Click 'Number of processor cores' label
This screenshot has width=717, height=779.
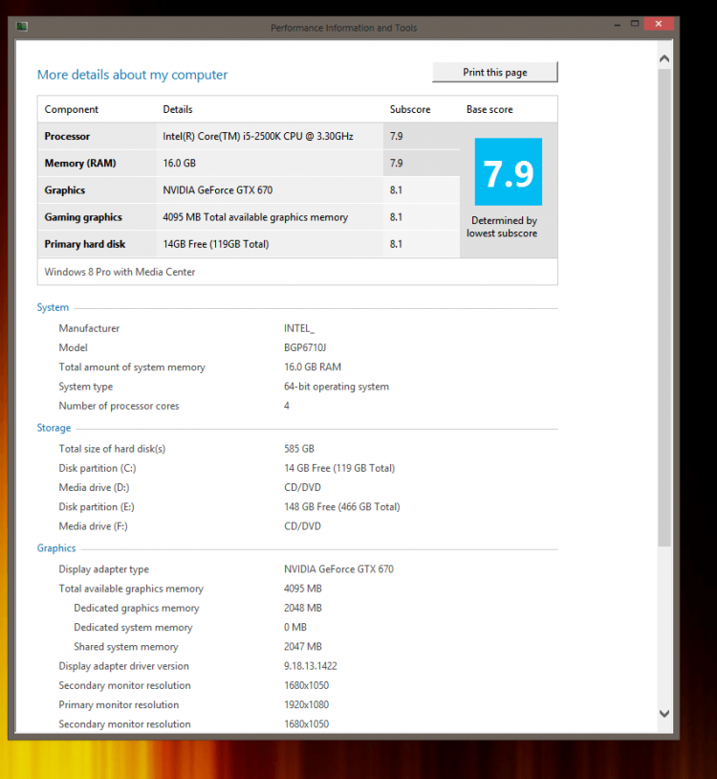[119, 406]
